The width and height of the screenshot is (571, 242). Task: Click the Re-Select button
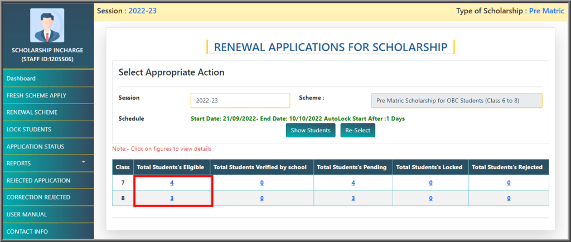point(357,130)
